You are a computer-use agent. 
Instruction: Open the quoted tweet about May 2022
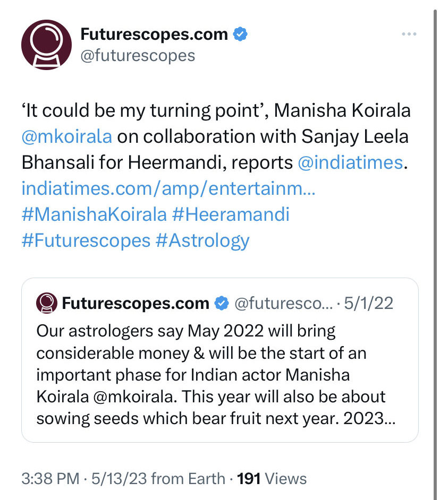pyautogui.click(x=219, y=360)
